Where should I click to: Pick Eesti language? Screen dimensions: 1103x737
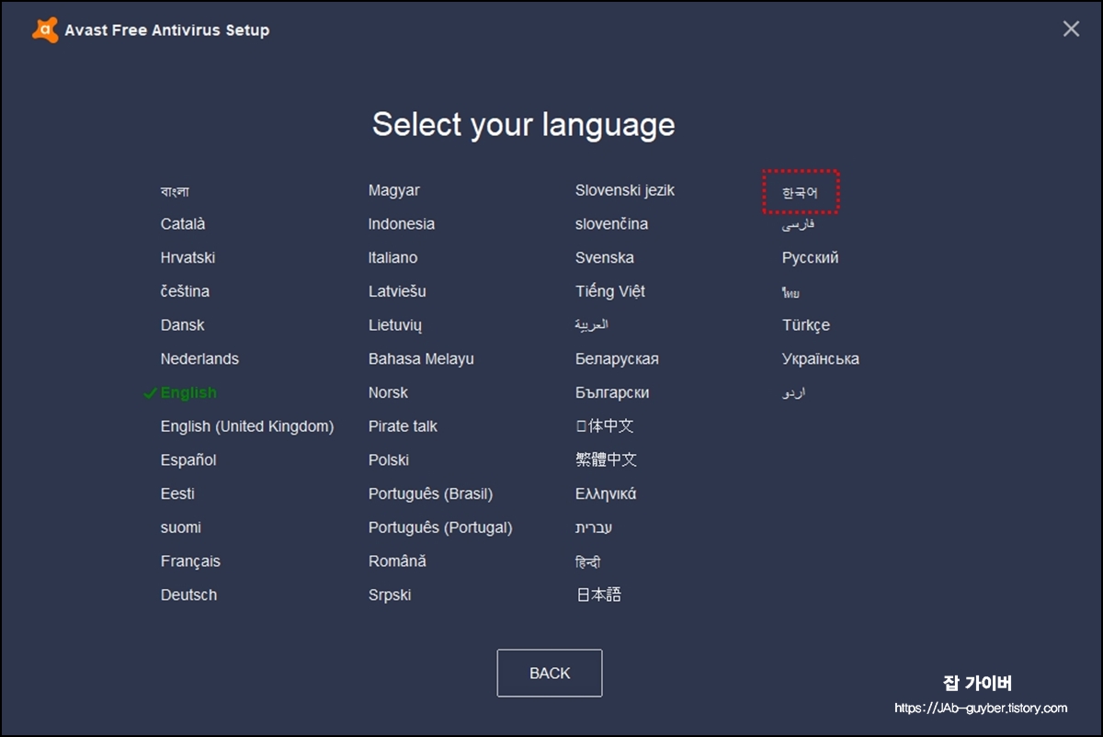[177, 494]
